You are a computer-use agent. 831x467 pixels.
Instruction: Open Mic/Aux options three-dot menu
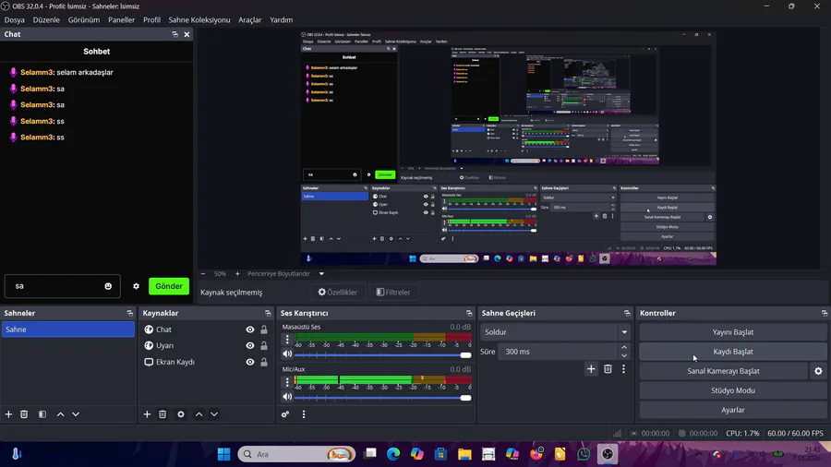(287, 381)
